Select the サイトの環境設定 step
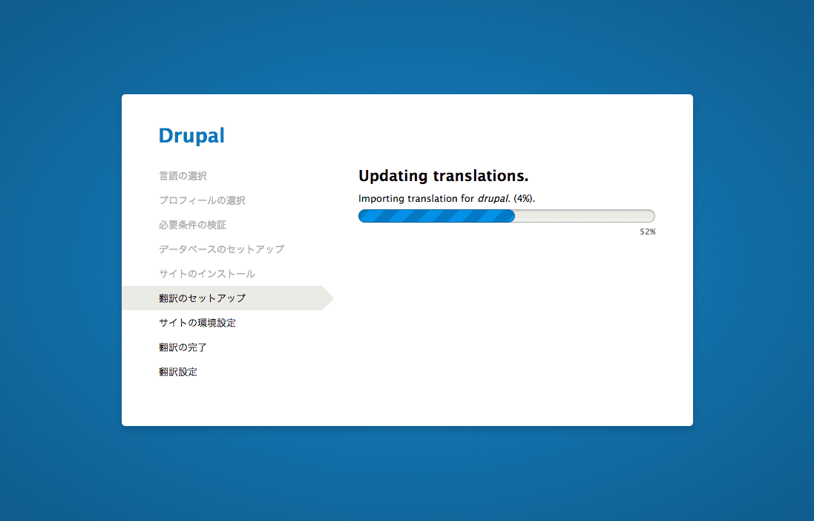The width and height of the screenshot is (814, 521). coord(197,323)
